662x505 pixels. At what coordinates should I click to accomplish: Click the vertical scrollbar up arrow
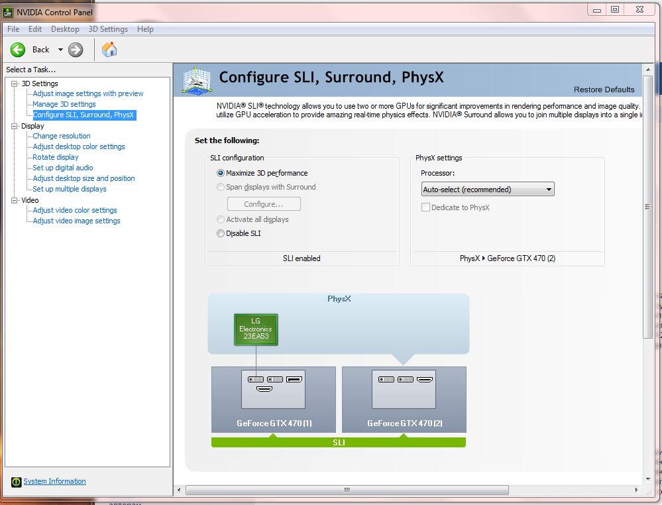[x=647, y=69]
